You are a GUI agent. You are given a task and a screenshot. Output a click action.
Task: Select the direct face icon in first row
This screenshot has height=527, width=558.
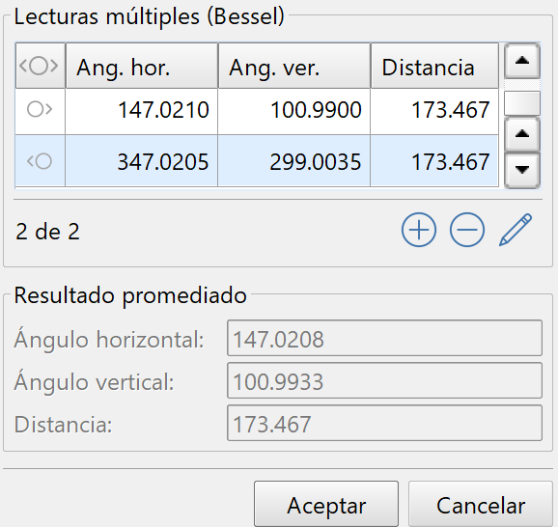[x=40, y=109]
